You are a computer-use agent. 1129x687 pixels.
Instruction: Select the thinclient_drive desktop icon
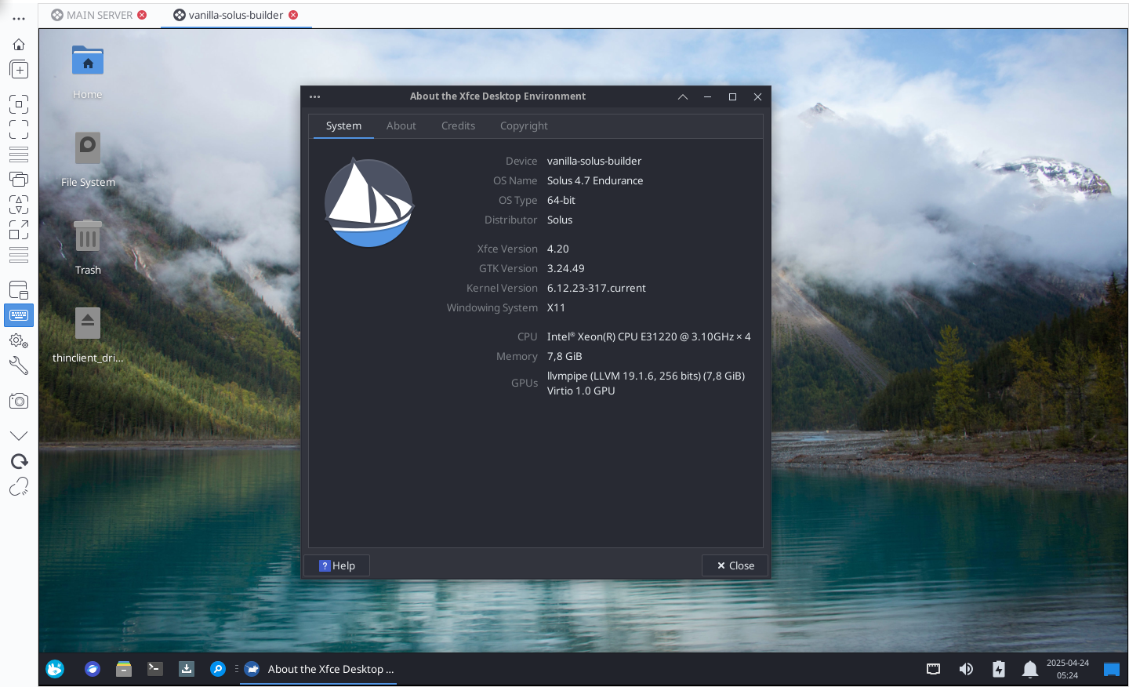(88, 323)
